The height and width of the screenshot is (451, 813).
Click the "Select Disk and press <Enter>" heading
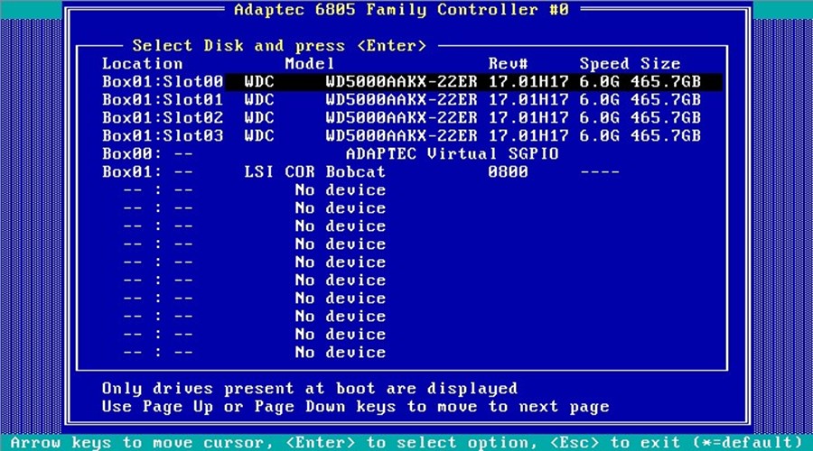(x=279, y=45)
